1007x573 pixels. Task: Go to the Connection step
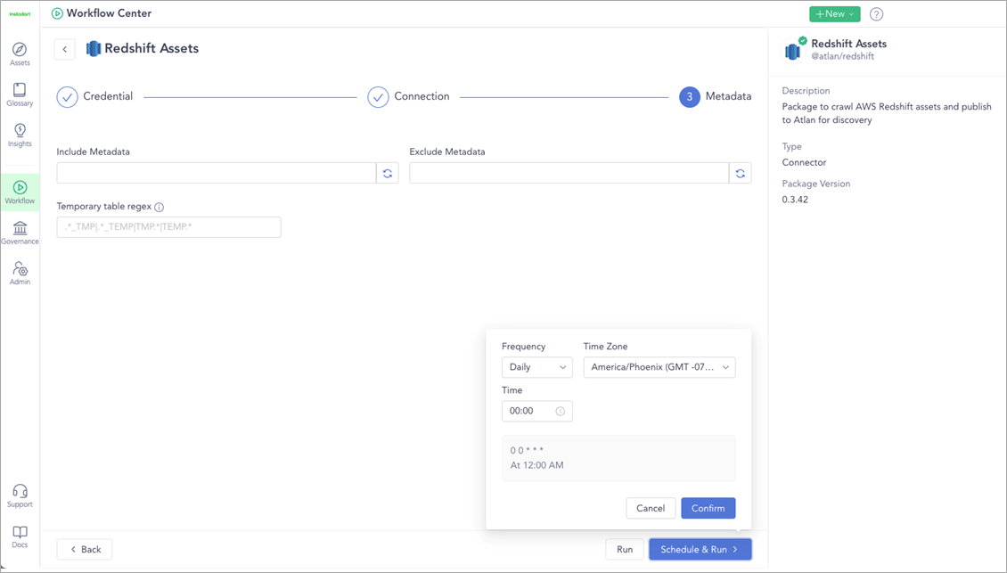[408, 97]
